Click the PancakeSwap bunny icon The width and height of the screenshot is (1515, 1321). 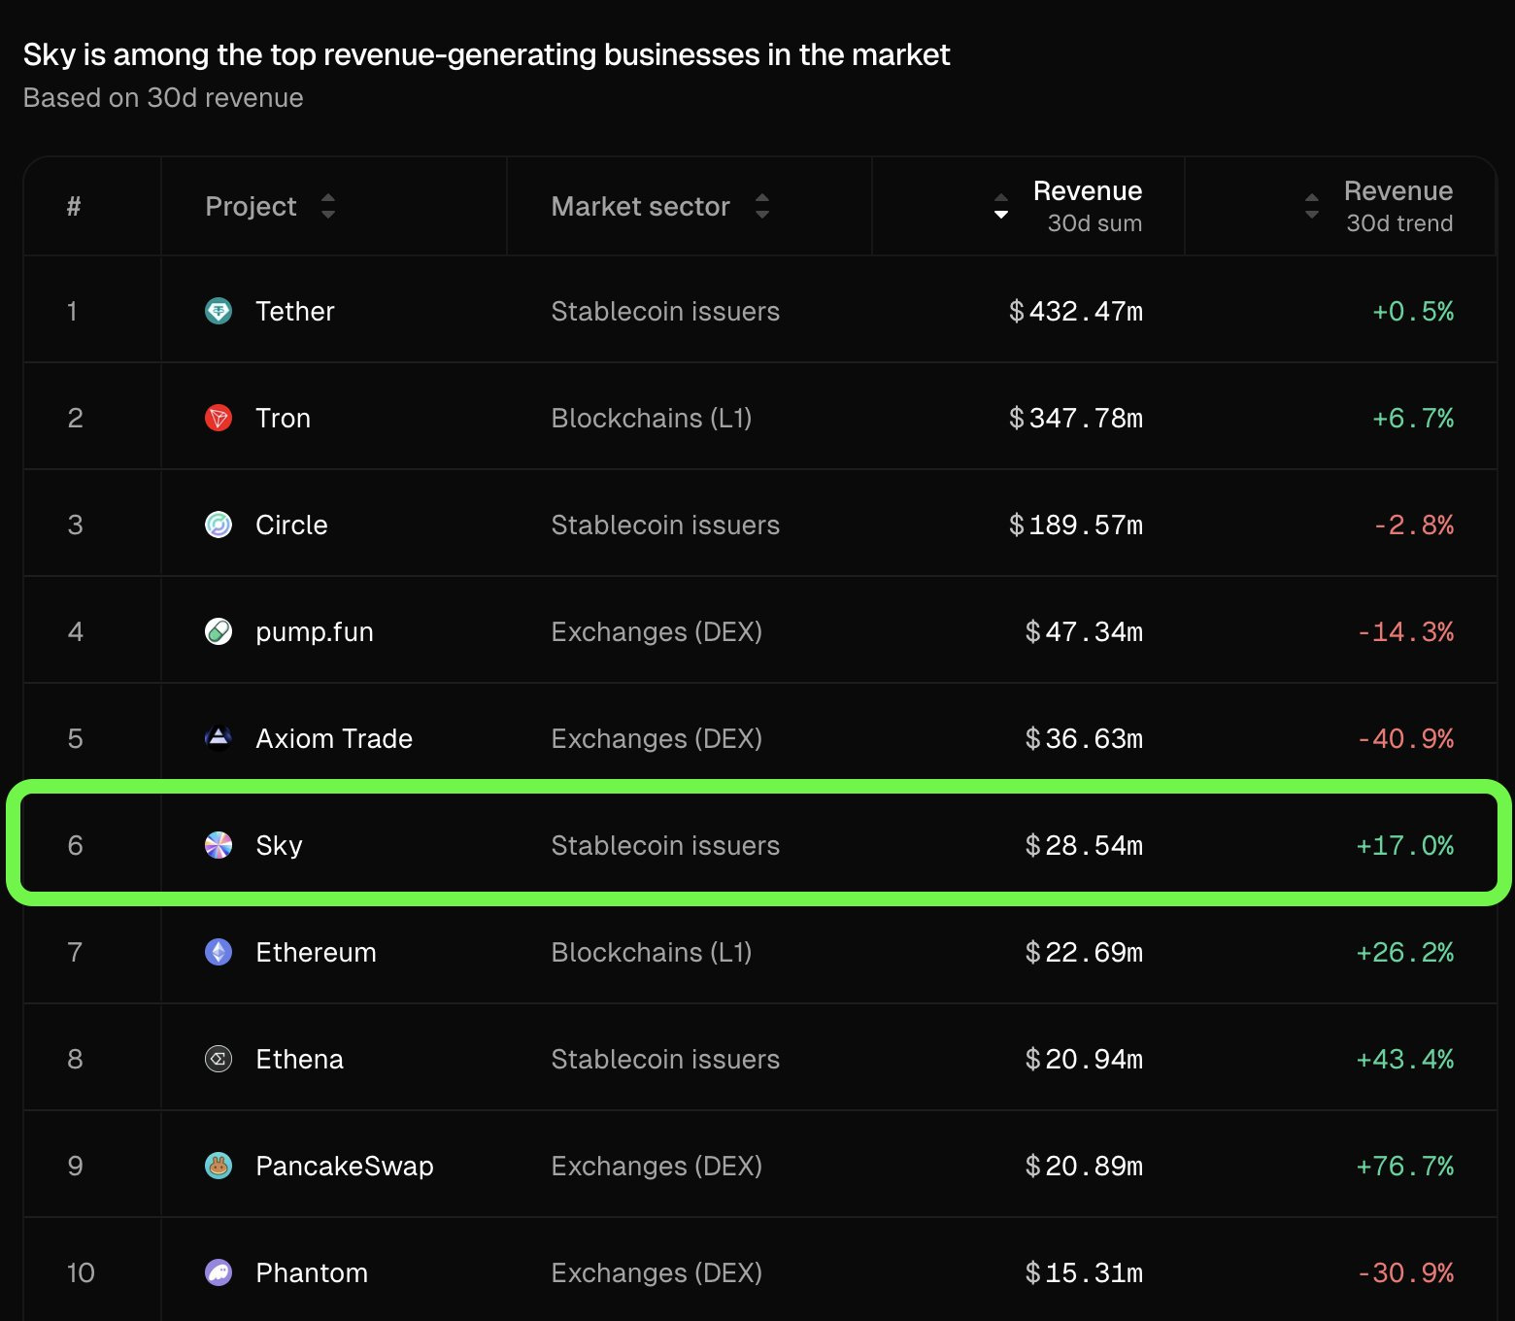pyautogui.click(x=219, y=1166)
